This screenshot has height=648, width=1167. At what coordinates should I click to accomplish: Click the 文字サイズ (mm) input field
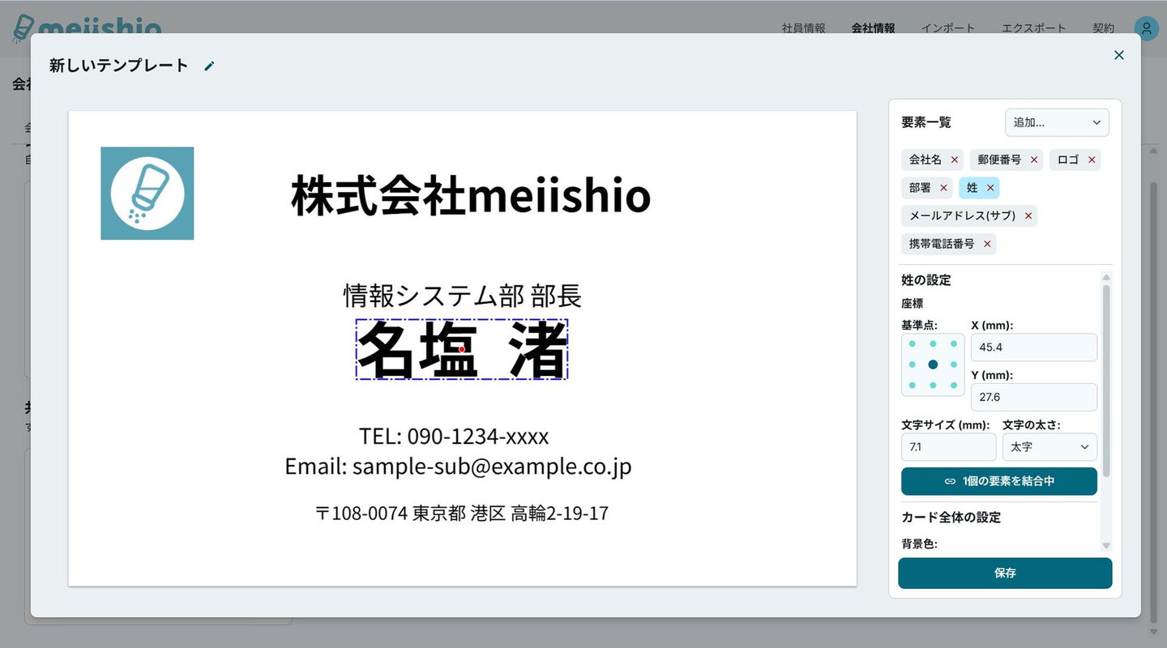pos(949,447)
